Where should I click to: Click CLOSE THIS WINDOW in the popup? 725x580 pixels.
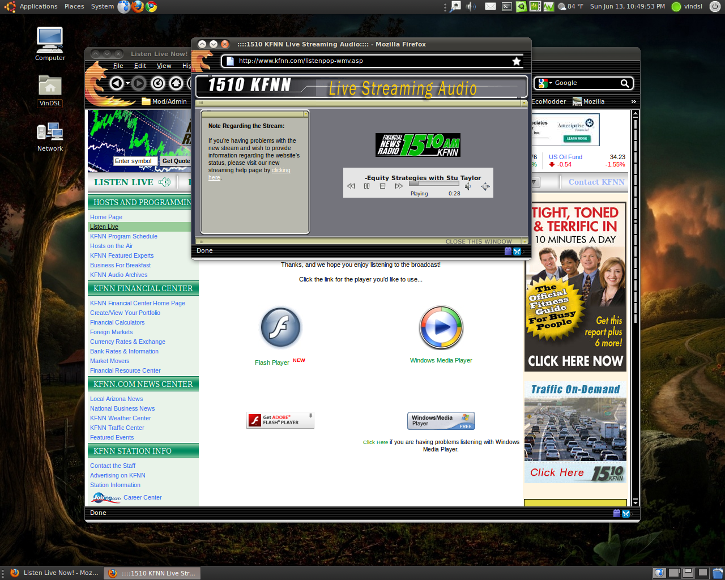click(x=479, y=241)
